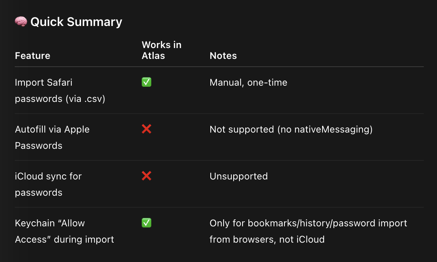Click the red X for Autofill via Apple Passwords
Viewport: 437px width, 262px height.
[x=146, y=129]
